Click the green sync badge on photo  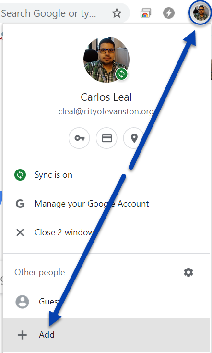tap(122, 74)
